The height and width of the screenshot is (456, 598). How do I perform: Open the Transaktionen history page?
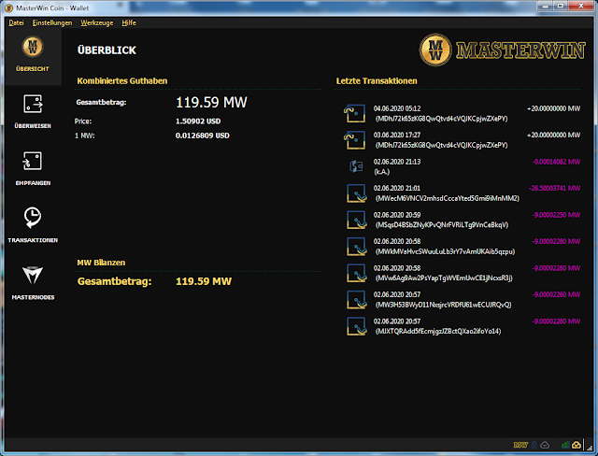33,225
